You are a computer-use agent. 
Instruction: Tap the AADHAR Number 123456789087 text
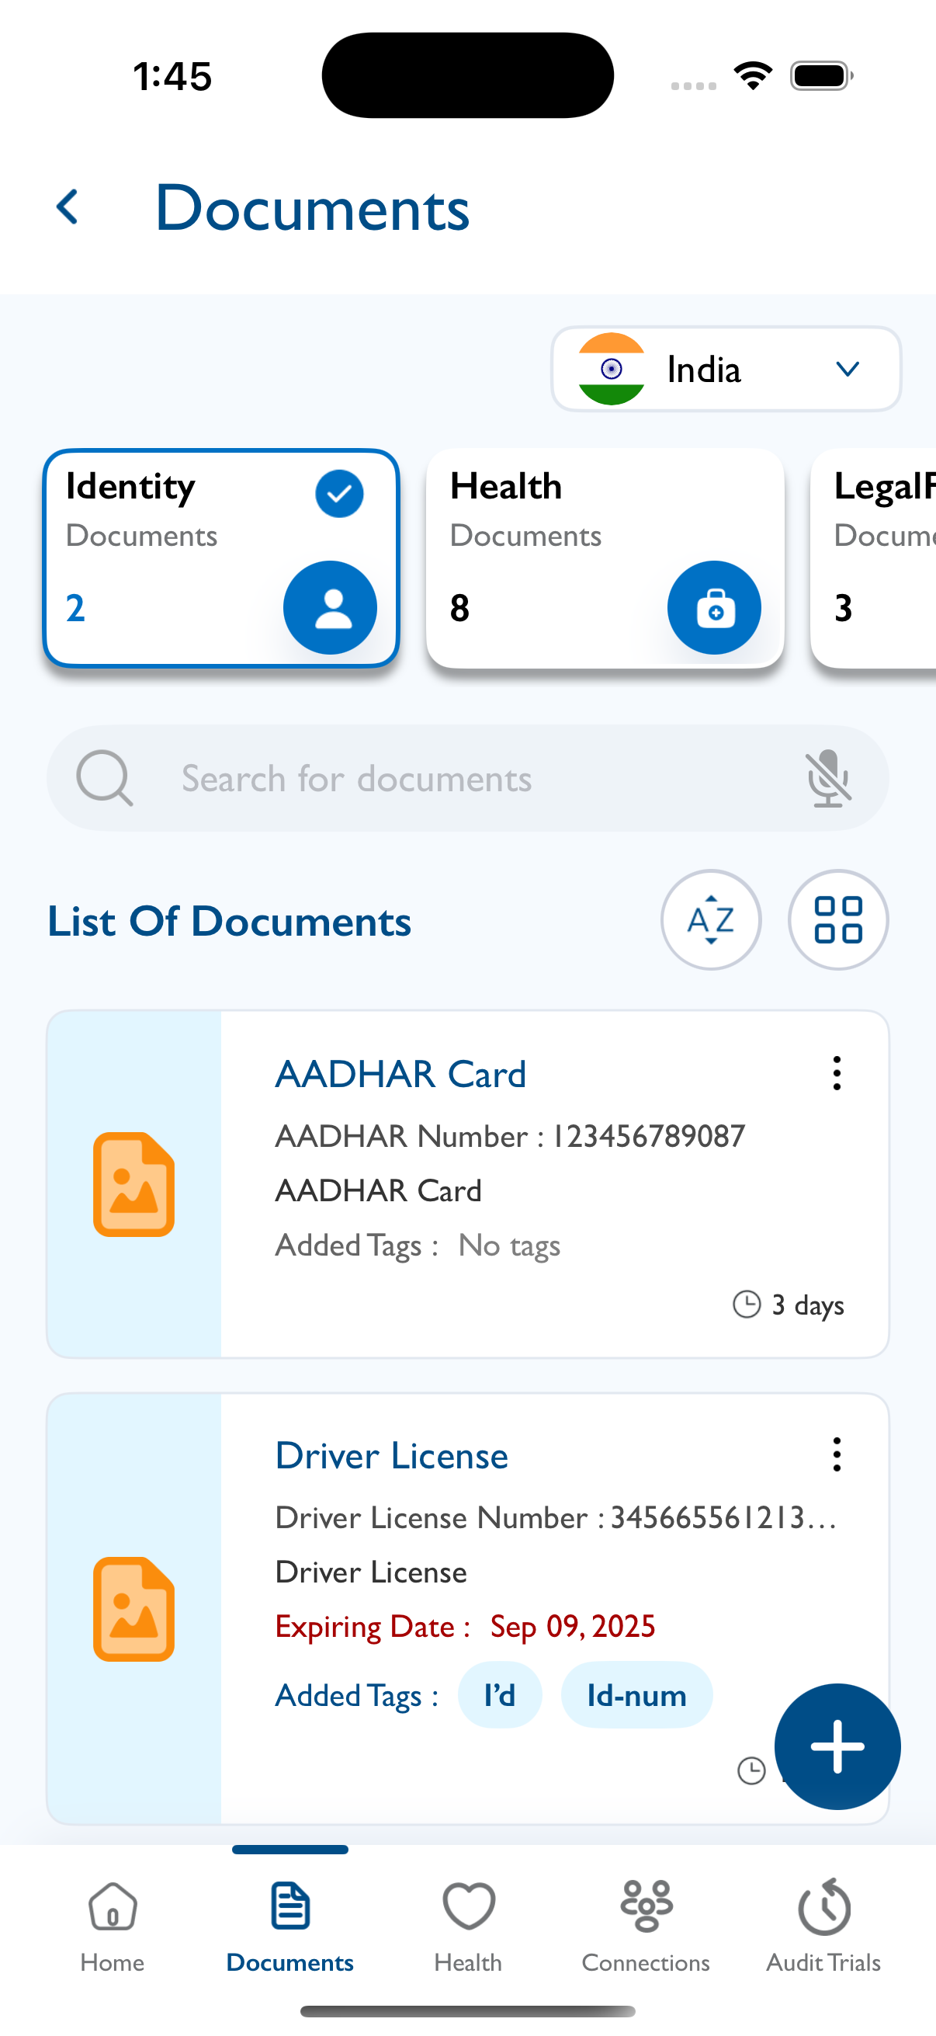(510, 1136)
